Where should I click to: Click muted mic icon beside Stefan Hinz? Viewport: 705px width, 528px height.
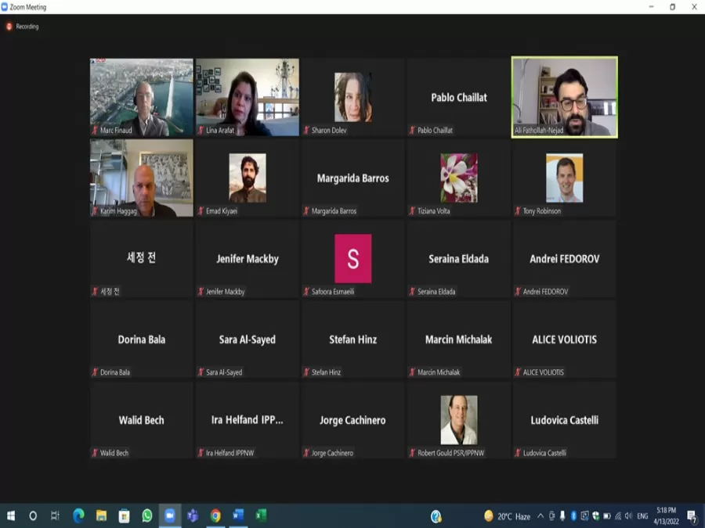(306, 372)
